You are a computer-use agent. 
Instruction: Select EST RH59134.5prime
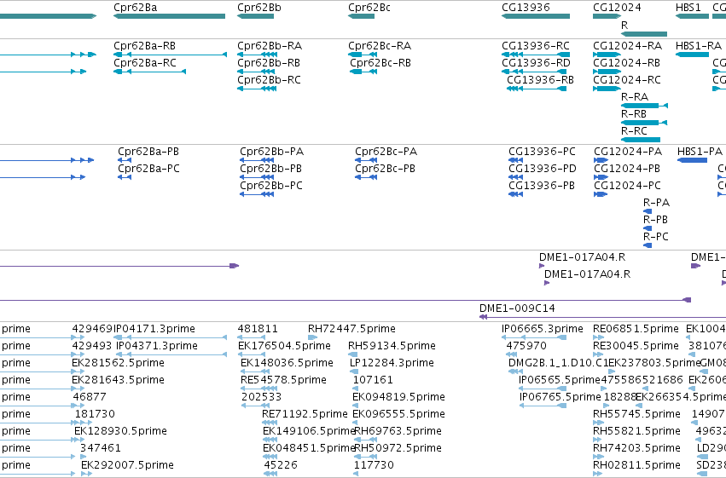(x=392, y=346)
